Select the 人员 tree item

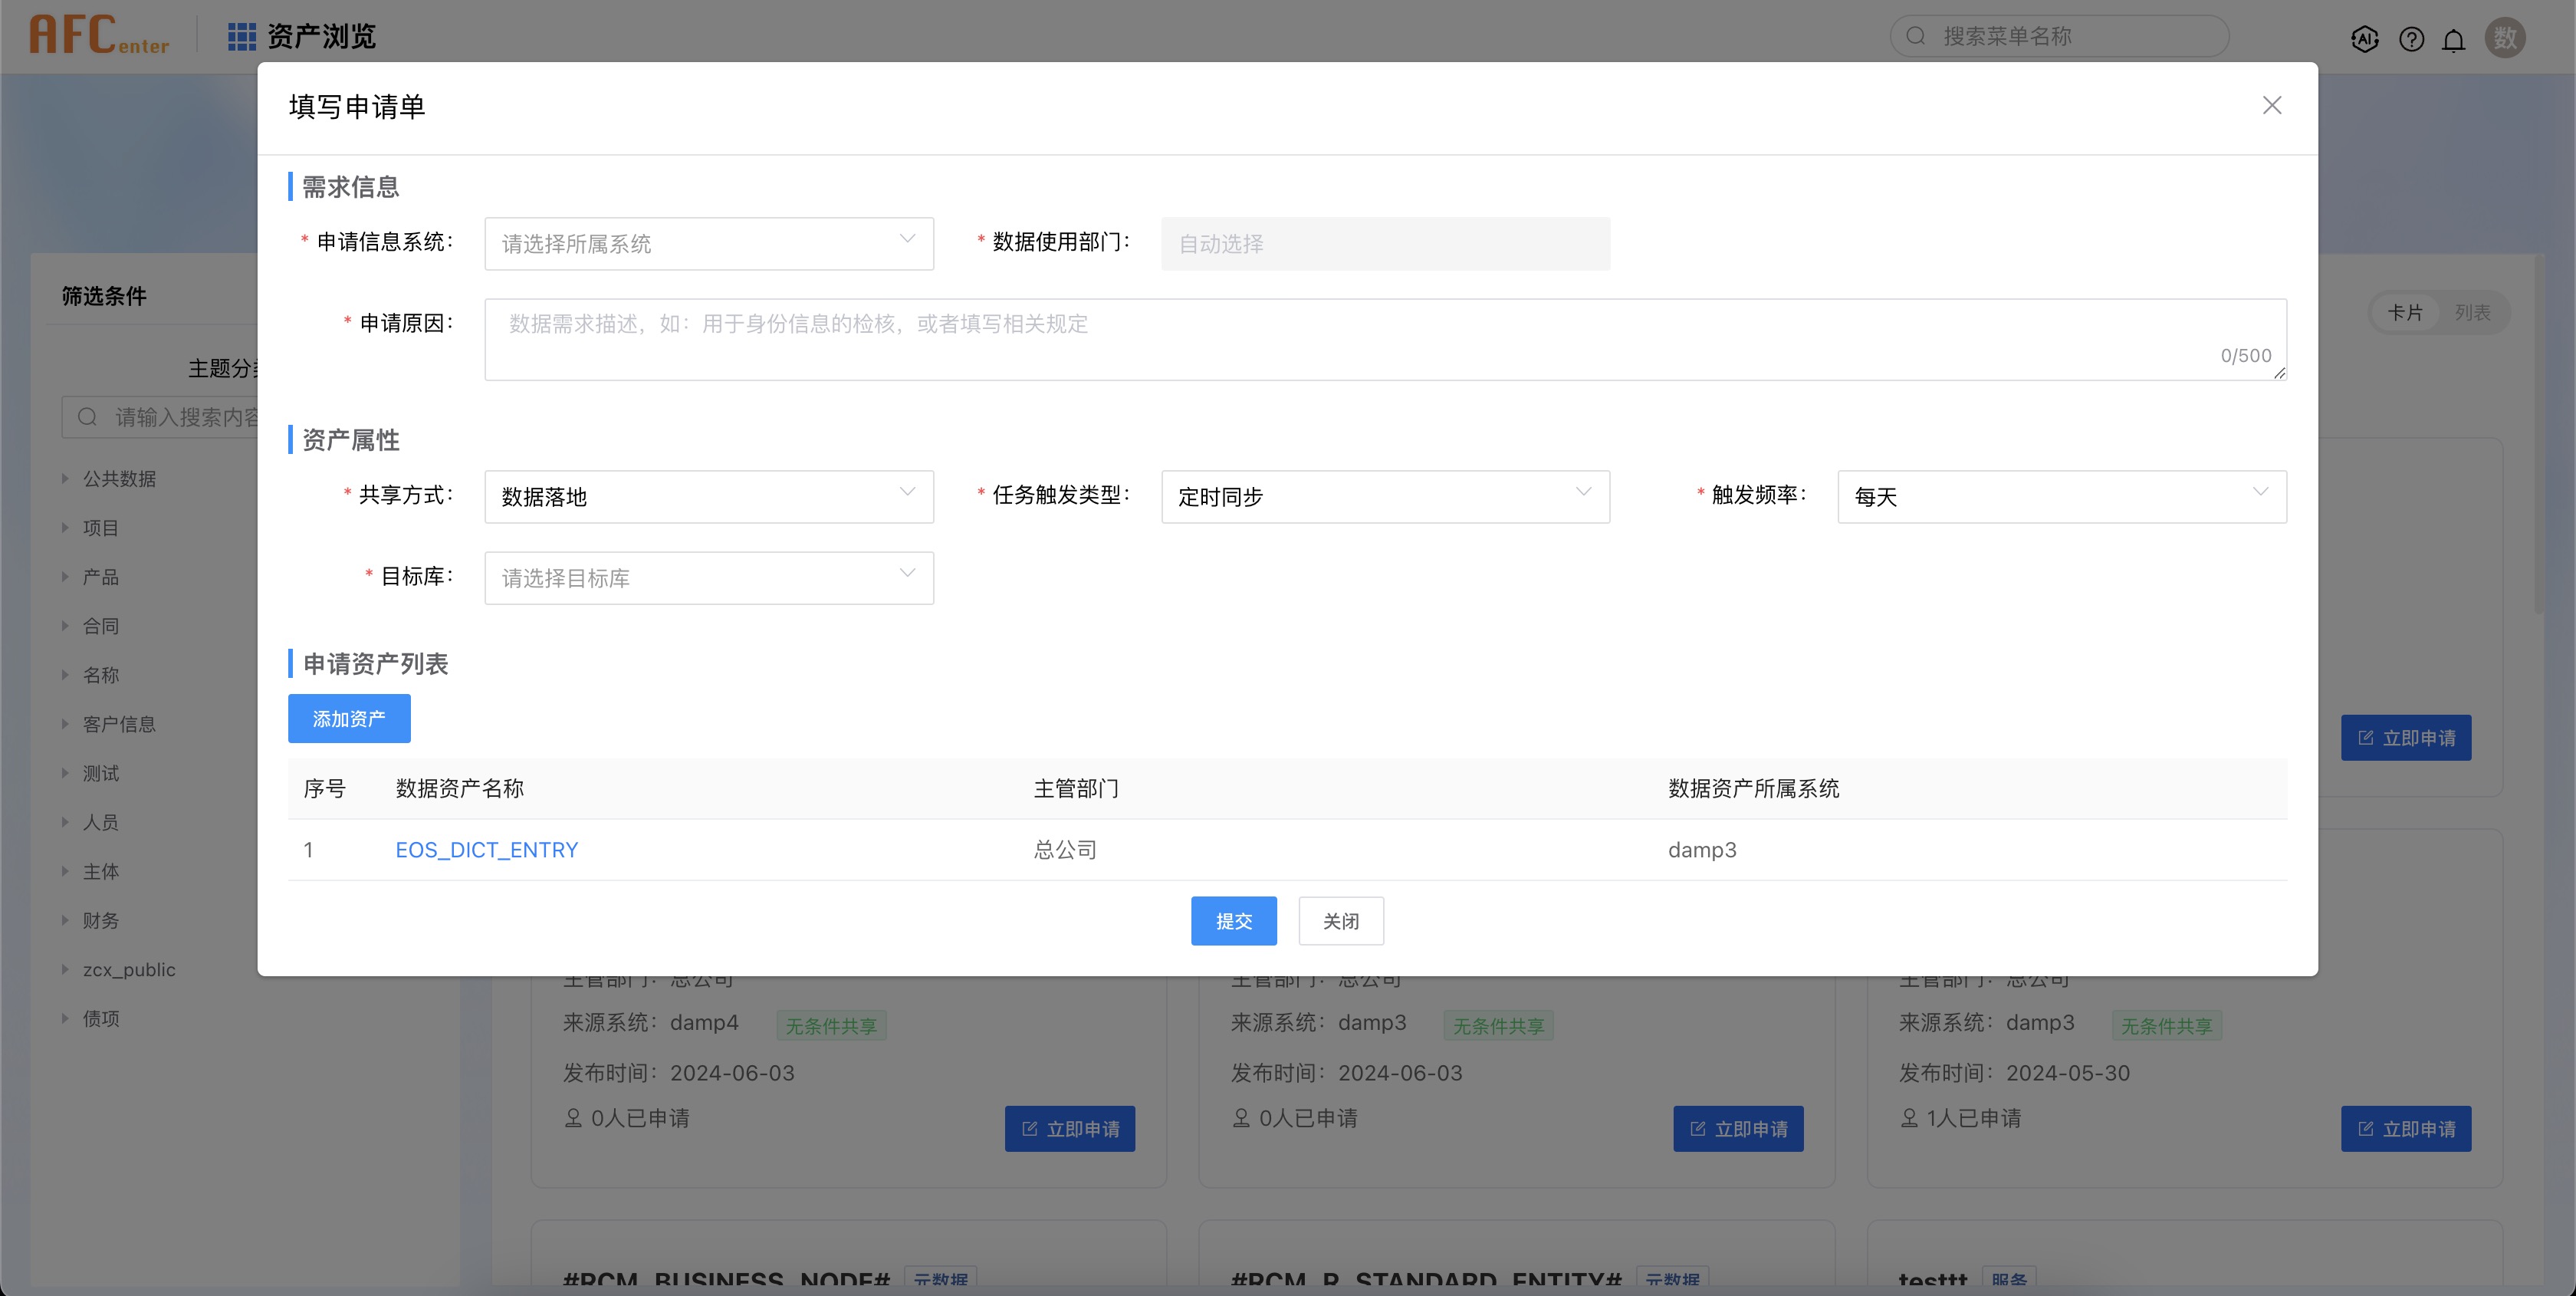click(101, 822)
